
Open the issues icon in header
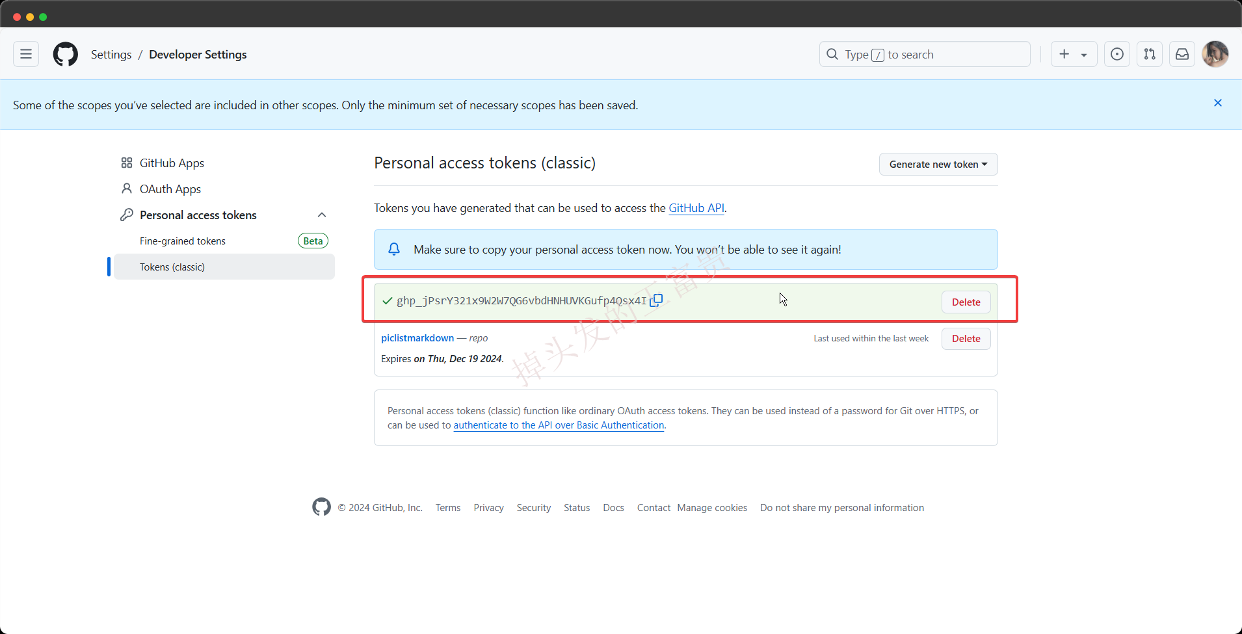click(1117, 55)
